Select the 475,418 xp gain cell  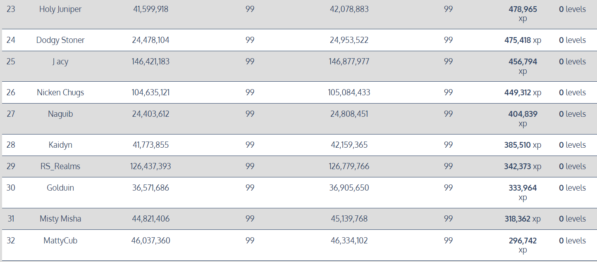click(523, 40)
